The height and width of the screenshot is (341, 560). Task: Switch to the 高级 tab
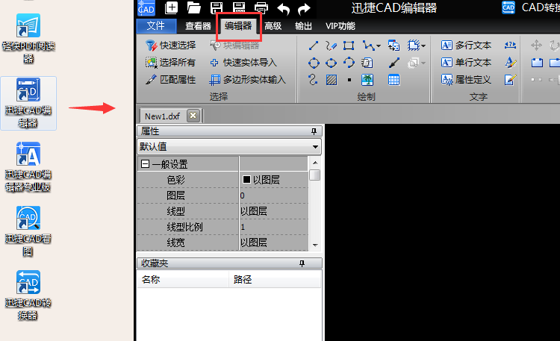tap(273, 26)
